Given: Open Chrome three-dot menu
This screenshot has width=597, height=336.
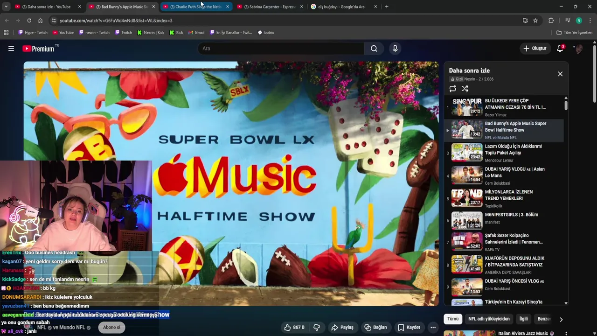Looking at the screenshot, I should point(590,21).
